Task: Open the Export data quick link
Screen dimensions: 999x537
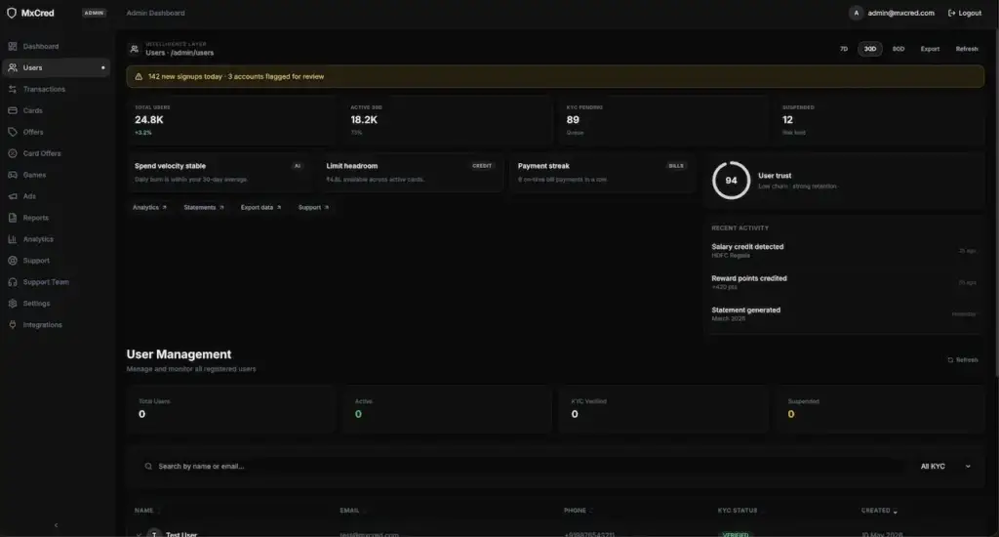Action: pos(260,207)
